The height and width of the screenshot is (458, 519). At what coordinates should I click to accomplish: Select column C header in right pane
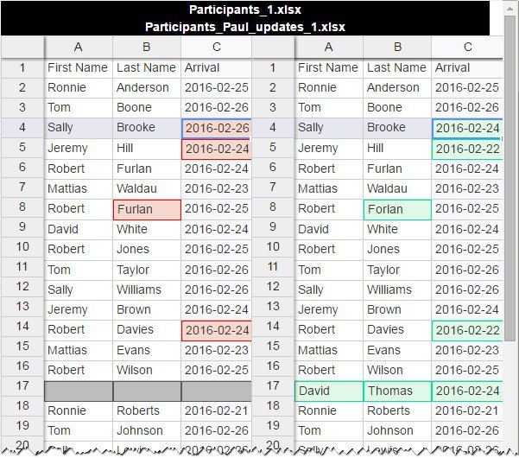[467, 48]
